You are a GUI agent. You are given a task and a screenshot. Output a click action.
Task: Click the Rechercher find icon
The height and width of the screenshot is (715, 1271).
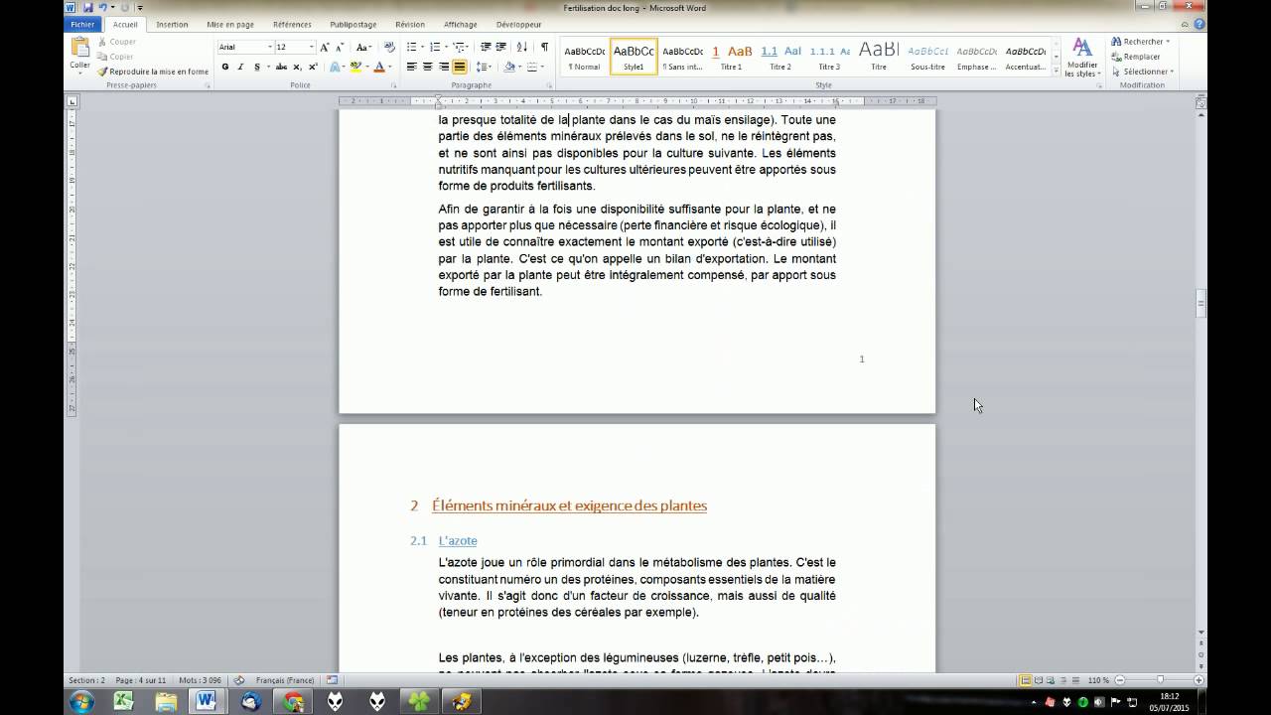(1116, 42)
